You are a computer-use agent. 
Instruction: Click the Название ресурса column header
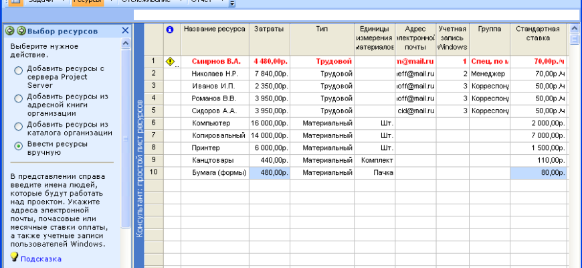[x=214, y=30]
